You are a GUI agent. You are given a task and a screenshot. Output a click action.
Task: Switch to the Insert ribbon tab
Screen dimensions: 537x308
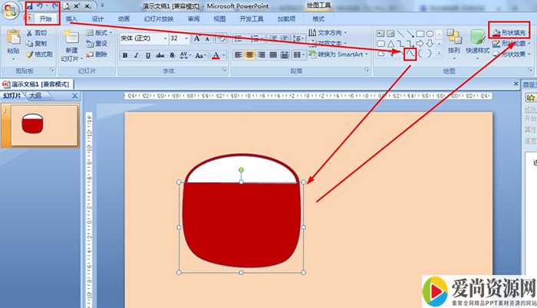(71, 18)
